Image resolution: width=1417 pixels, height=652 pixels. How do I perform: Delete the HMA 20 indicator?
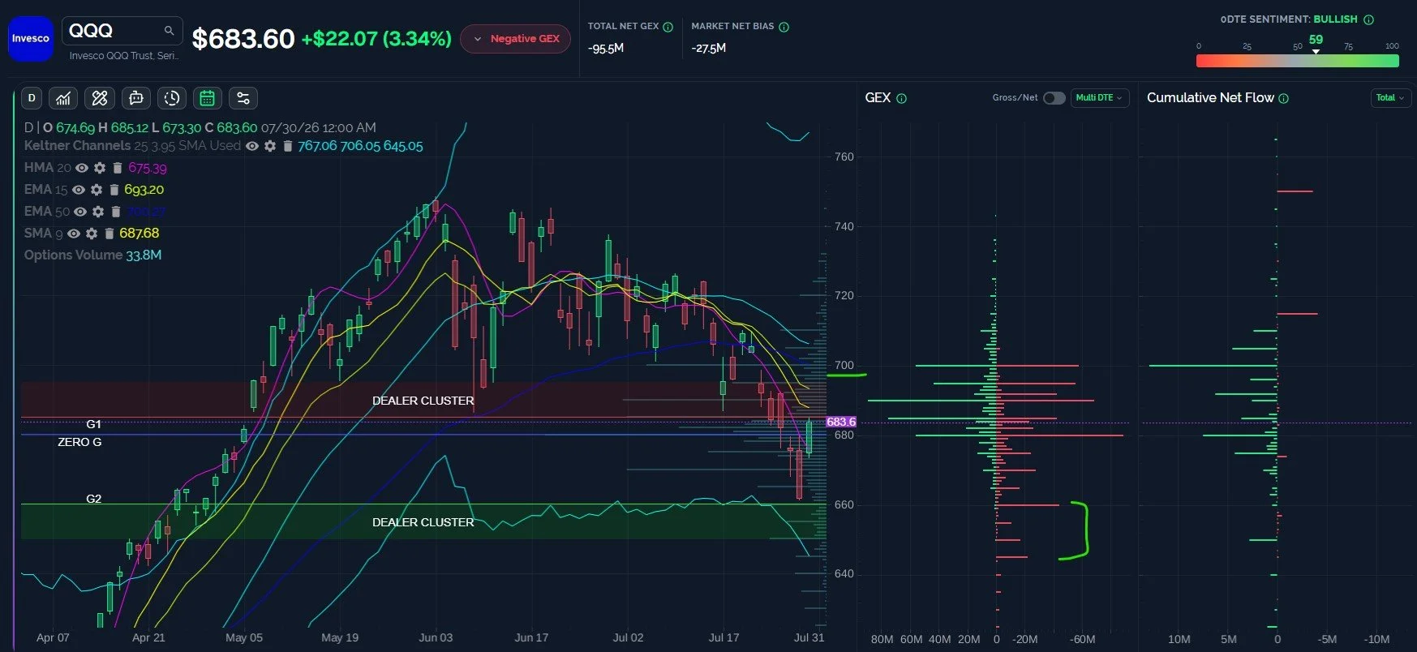117,168
